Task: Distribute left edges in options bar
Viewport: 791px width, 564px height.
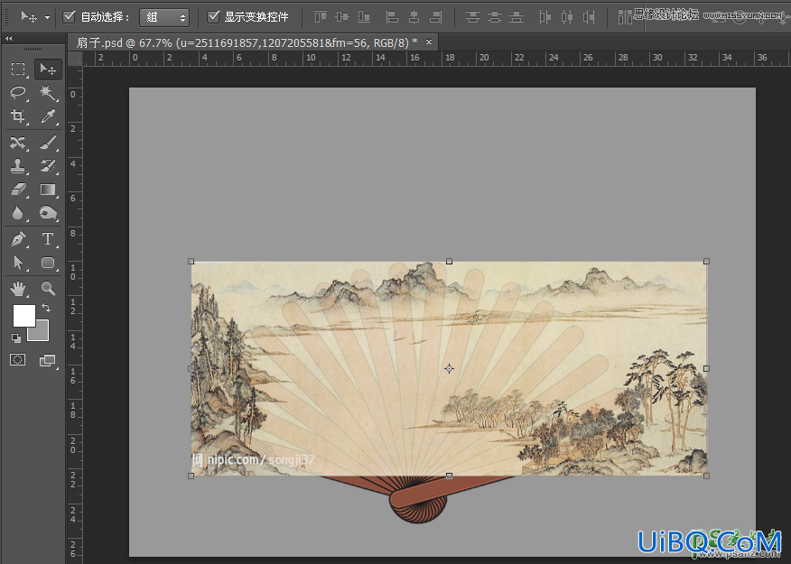Action: coord(544,17)
